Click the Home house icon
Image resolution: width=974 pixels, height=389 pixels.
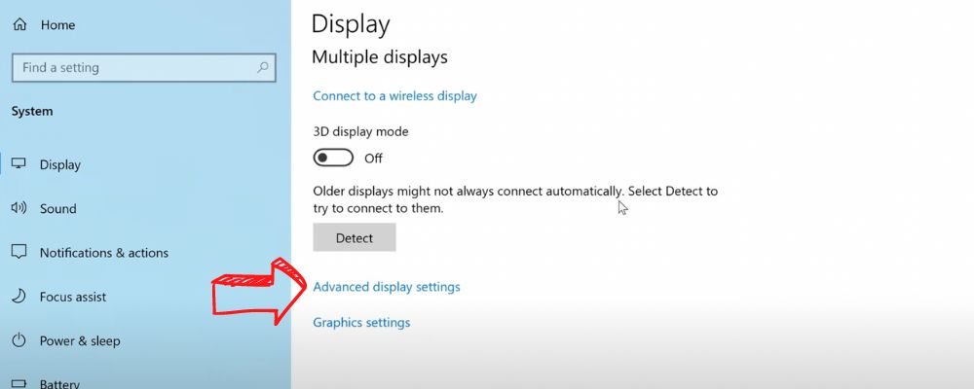[19, 25]
